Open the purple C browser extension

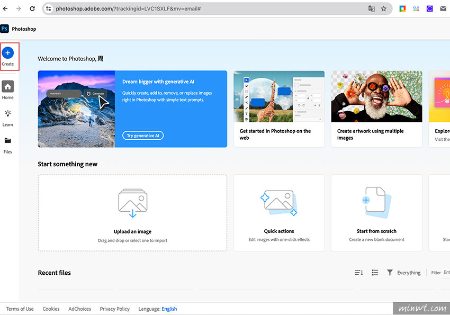[x=429, y=8]
